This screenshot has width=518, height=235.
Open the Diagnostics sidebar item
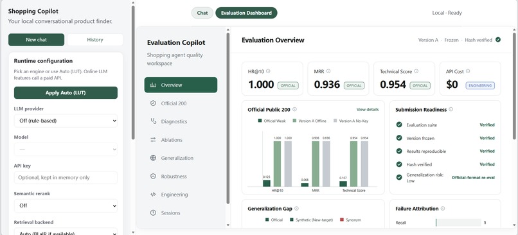click(x=181, y=121)
